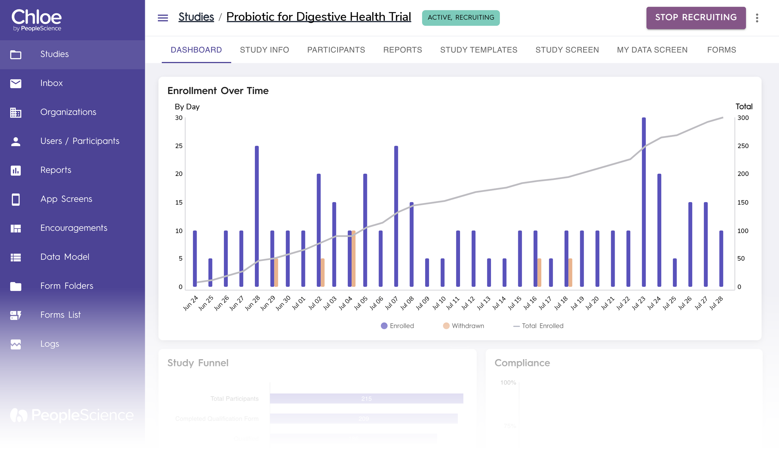Click the Reports bar chart icon
779x463 pixels.
16,170
